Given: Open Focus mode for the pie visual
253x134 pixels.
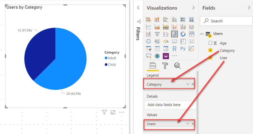Looking at the screenshot, I should 113,112.
